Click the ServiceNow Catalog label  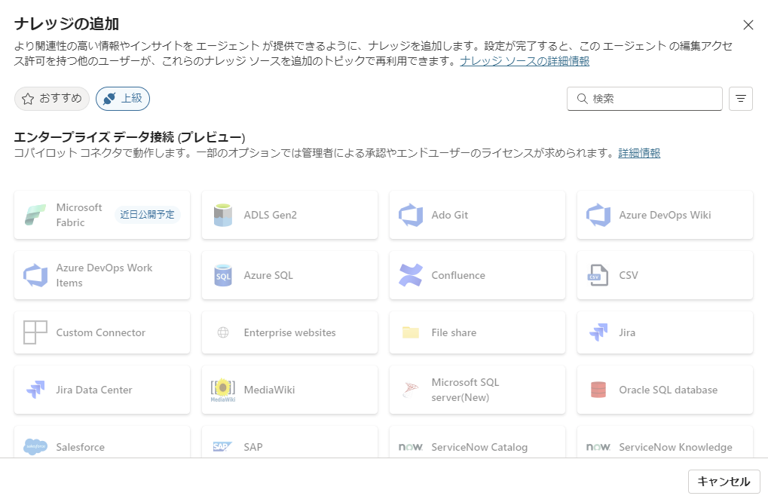click(479, 447)
